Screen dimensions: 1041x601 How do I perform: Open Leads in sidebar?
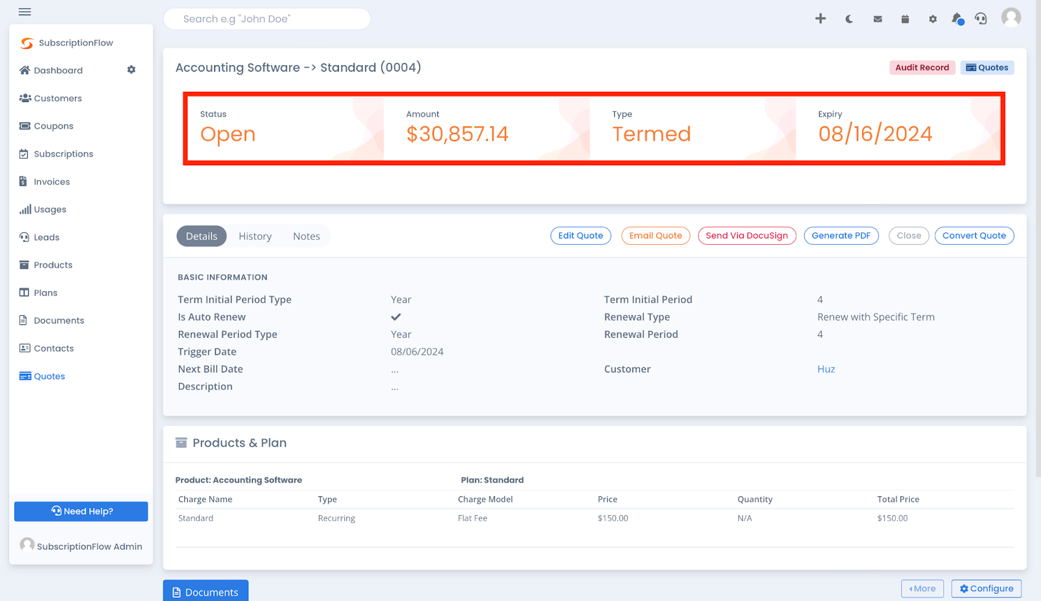tap(39, 238)
